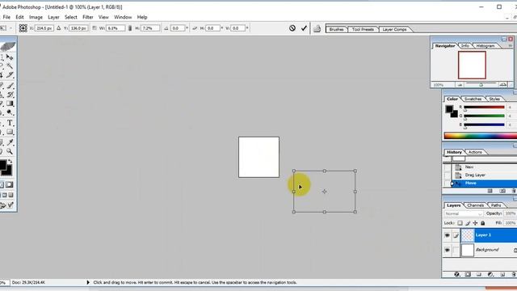517x291 pixels.
Task: Open the Image menu
Action: click(36, 17)
